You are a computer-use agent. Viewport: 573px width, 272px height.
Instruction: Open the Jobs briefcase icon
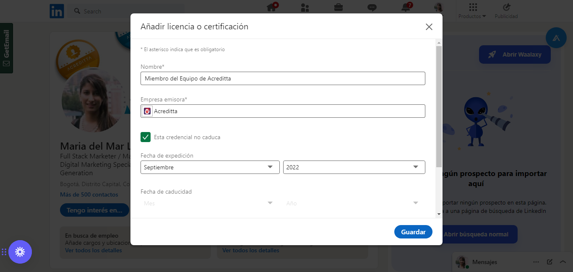[338, 7]
